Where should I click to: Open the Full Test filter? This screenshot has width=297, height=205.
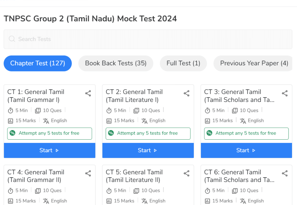[183, 63]
